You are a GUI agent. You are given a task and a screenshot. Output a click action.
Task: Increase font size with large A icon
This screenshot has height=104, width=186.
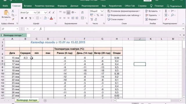pos(50,12)
